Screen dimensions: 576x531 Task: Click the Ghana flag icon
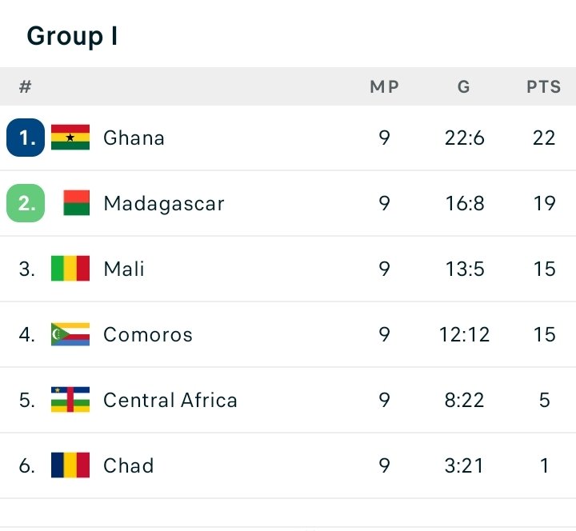tap(70, 138)
